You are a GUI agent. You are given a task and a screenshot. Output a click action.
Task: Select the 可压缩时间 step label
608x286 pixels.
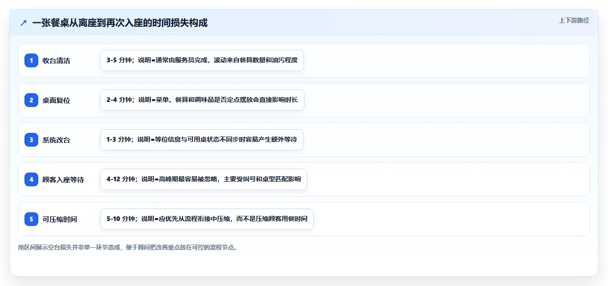pos(60,219)
